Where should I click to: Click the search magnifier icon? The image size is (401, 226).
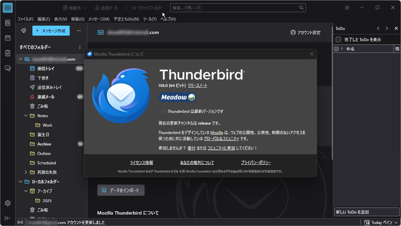(x=302, y=8)
